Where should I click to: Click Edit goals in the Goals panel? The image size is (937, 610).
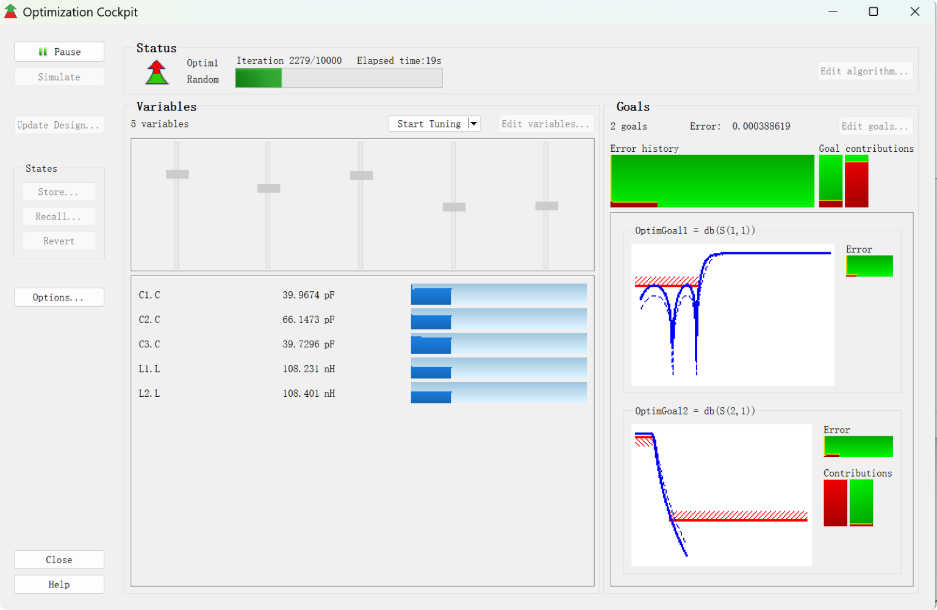875,126
